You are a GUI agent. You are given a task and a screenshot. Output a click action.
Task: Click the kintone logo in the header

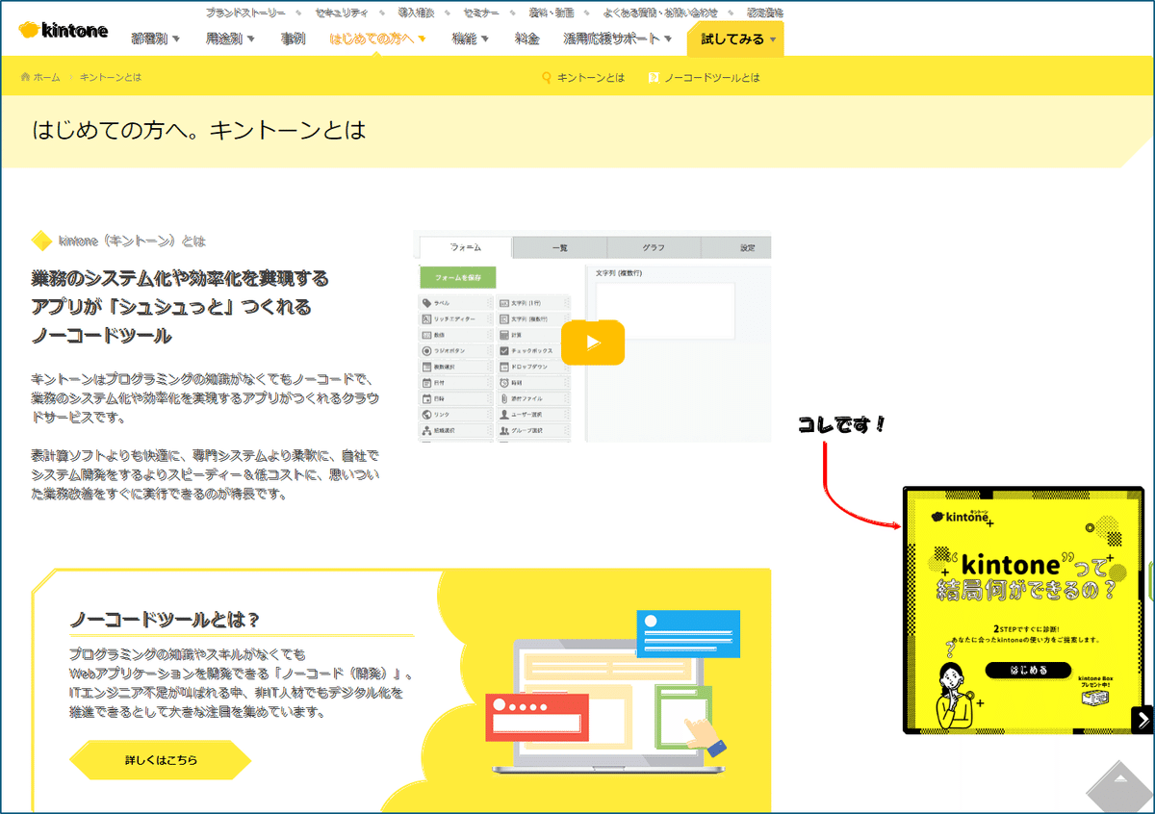63,30
